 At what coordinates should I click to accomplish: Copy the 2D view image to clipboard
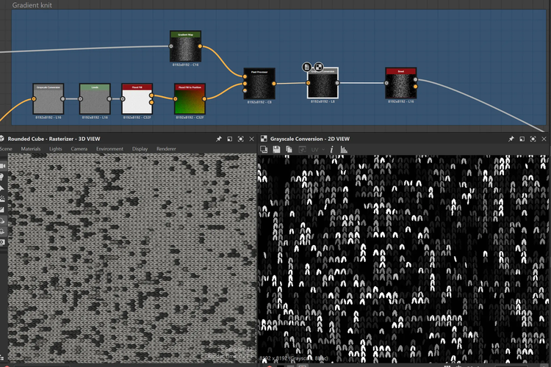289,149
